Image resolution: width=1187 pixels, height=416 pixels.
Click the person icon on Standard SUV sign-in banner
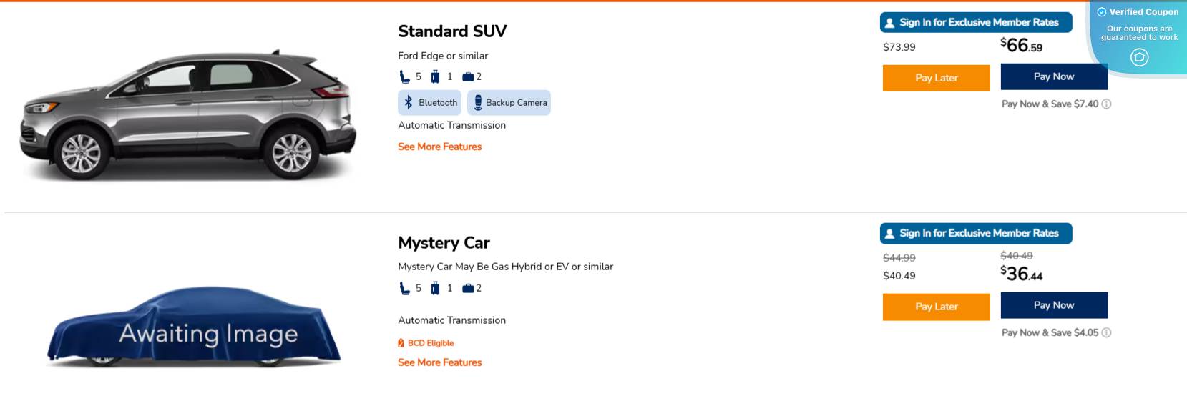(x=889, y=22)
